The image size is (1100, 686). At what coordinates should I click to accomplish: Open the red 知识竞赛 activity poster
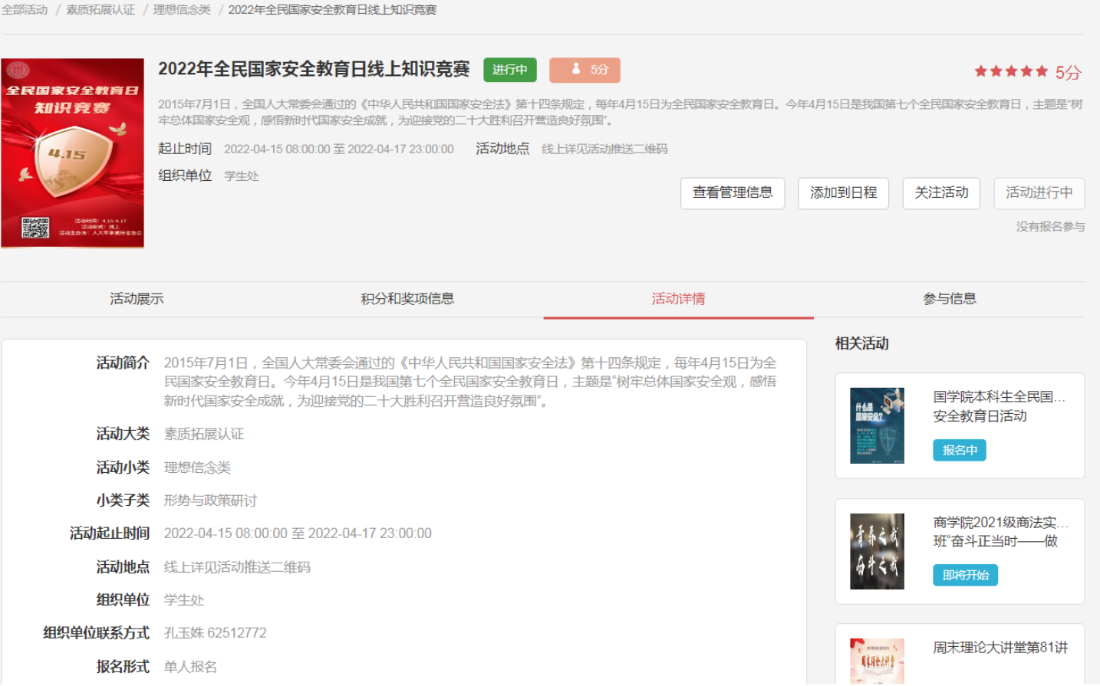(73, 153)
